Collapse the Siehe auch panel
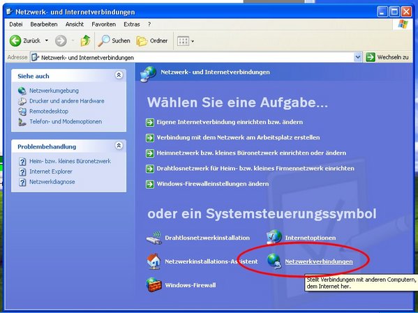The image size is (418, 313). point(119,75)
